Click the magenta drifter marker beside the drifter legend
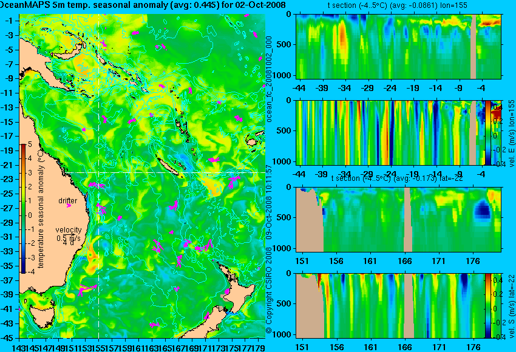Viewport: 516px width, 352px height. pos(69,206)
